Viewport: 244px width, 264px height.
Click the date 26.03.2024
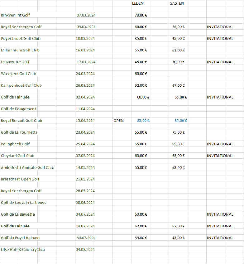pos(85,86)
